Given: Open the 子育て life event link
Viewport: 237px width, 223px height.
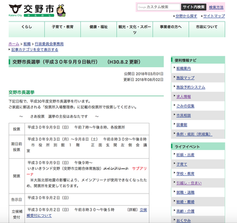Looking at the screenshot, I should (182, 164).
